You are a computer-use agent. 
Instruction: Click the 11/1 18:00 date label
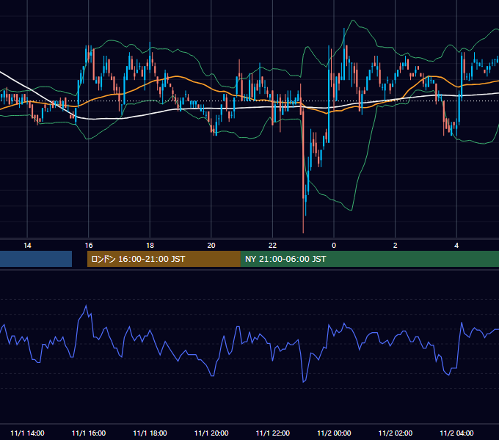[x=150, y=433]
